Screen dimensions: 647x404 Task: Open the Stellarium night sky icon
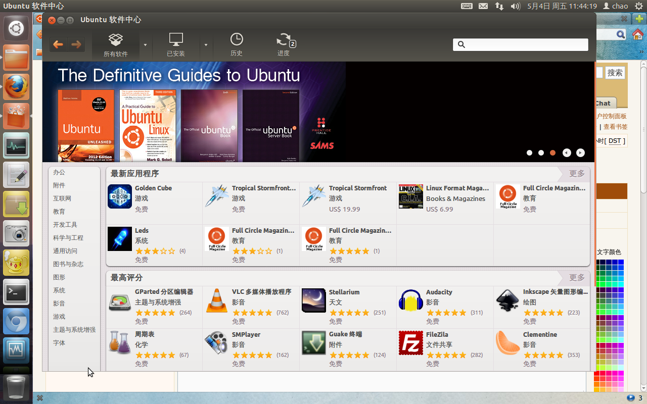point(314,300)
